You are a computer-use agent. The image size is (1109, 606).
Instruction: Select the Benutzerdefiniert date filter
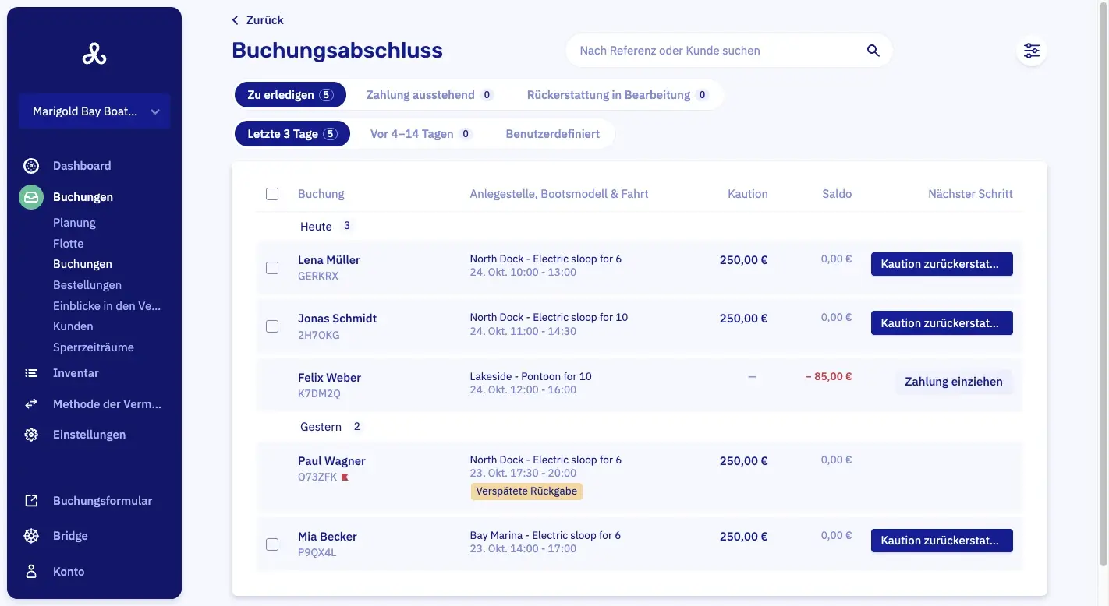pyautogui.click(x=553, y=134)
